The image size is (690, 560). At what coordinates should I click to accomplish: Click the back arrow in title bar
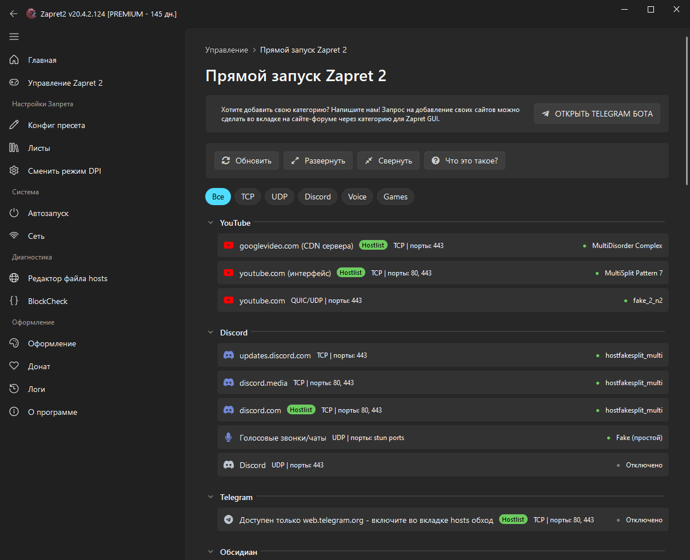(14, 14)
